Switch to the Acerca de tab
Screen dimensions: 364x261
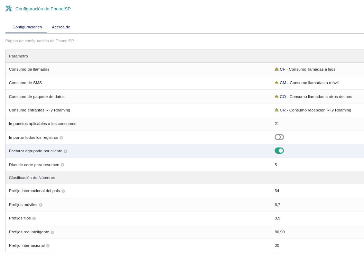tap(61, 27)
